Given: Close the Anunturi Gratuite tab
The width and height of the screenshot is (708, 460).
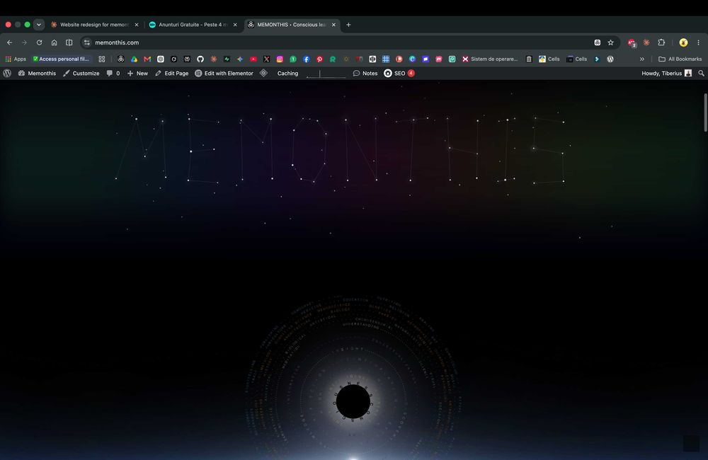Looking at the screenshot, I should click(x=235, y=25).
